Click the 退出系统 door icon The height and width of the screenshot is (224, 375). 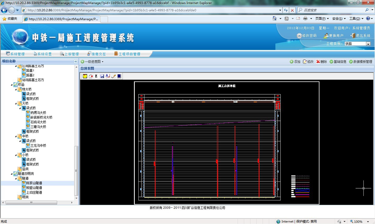[x=353, y=36]
